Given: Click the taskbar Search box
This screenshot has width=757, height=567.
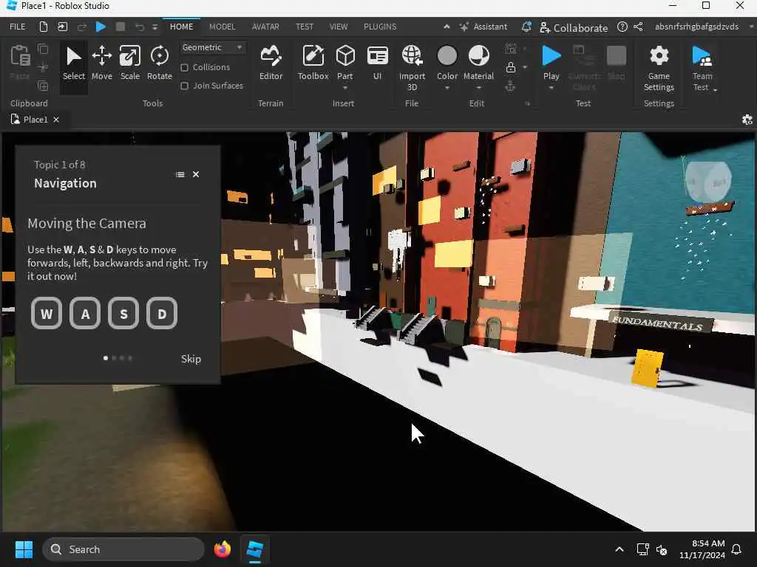Looking at the screenshot, I should coord(123,549).
